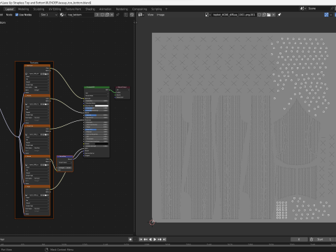Open image editor type dropdown
The height and width of the screenshot is (252, 336).
141,15
